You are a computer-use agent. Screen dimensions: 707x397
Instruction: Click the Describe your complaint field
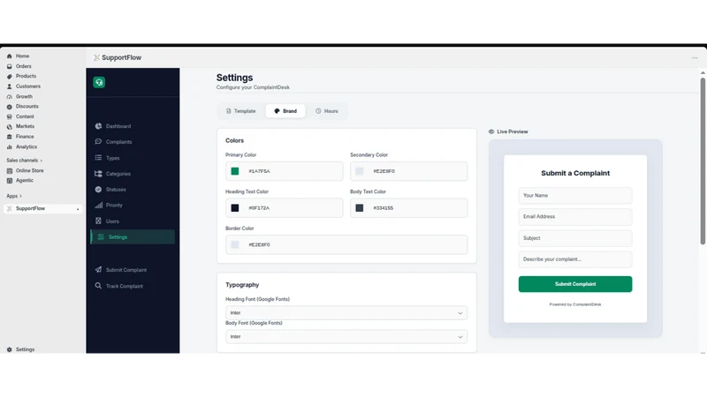tap(575, 259)
